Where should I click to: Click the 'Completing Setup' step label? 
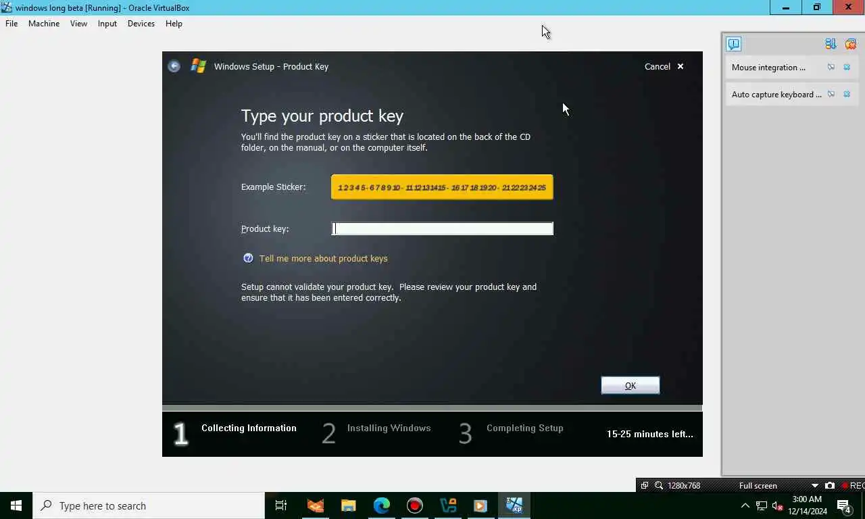click(x=525, y=428)
